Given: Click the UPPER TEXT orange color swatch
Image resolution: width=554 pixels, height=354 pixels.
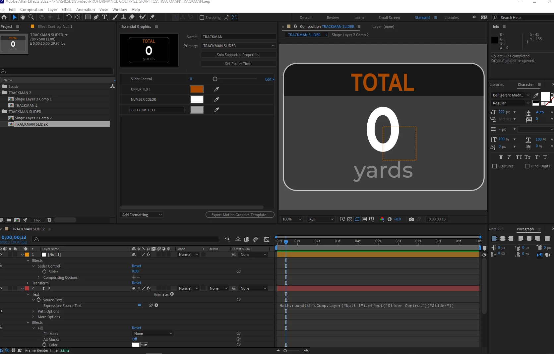Looking at the screenshot, I should pos(197,89).
